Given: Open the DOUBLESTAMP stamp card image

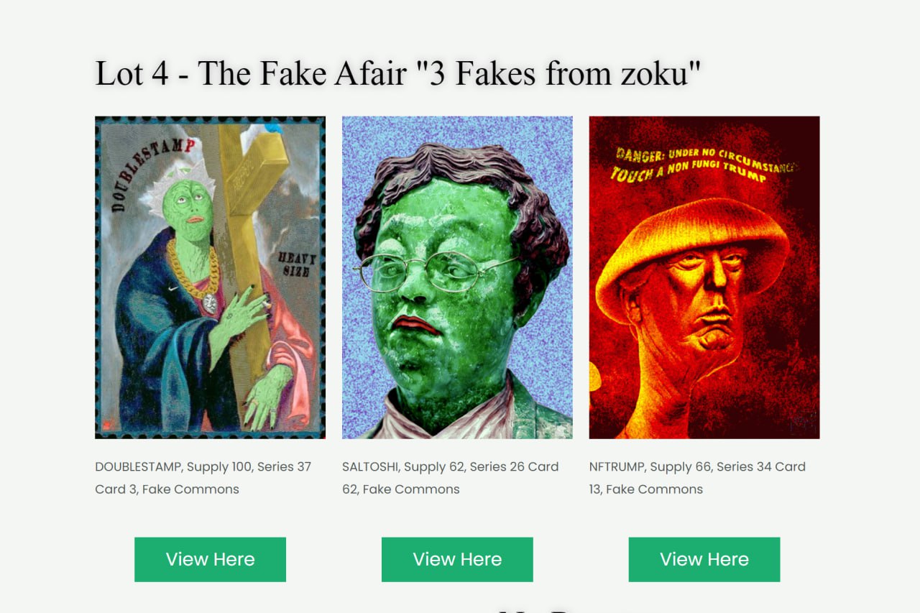Looking at the screenshot, I should coord(210,277).
